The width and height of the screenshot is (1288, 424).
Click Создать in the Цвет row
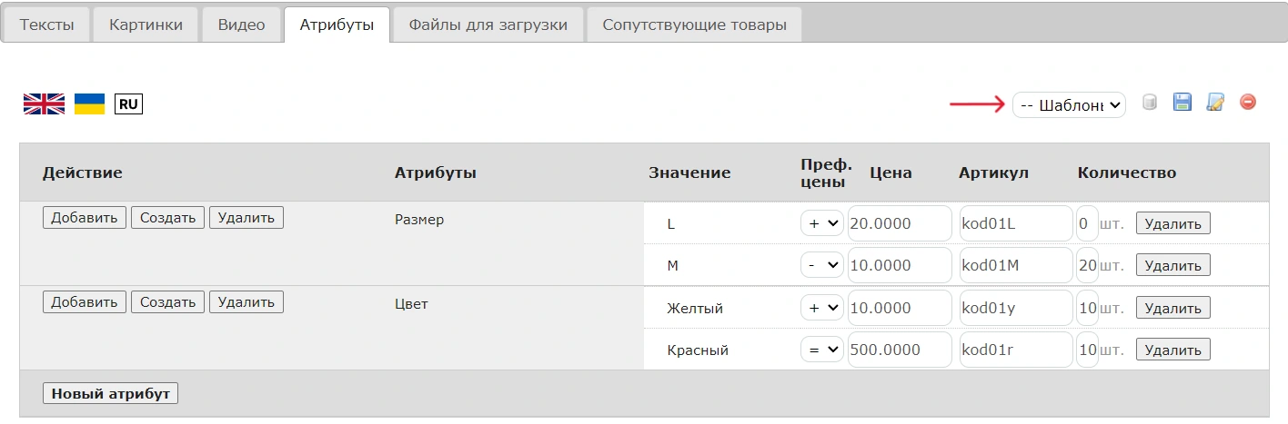click(168, 302)
